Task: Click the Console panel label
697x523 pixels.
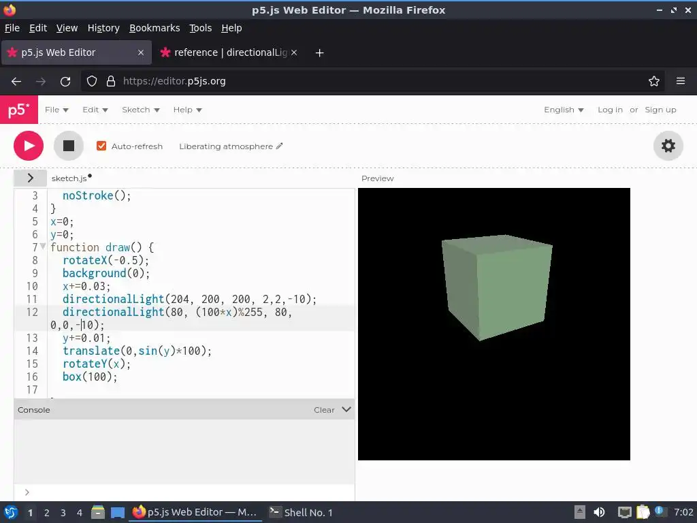Action: click(34, 410)
